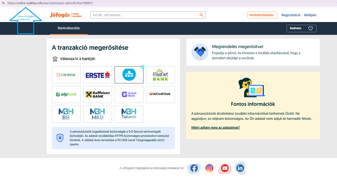Choose the OTP Bank tile
This screenshot has width=337, height=177.
[66, 94]
